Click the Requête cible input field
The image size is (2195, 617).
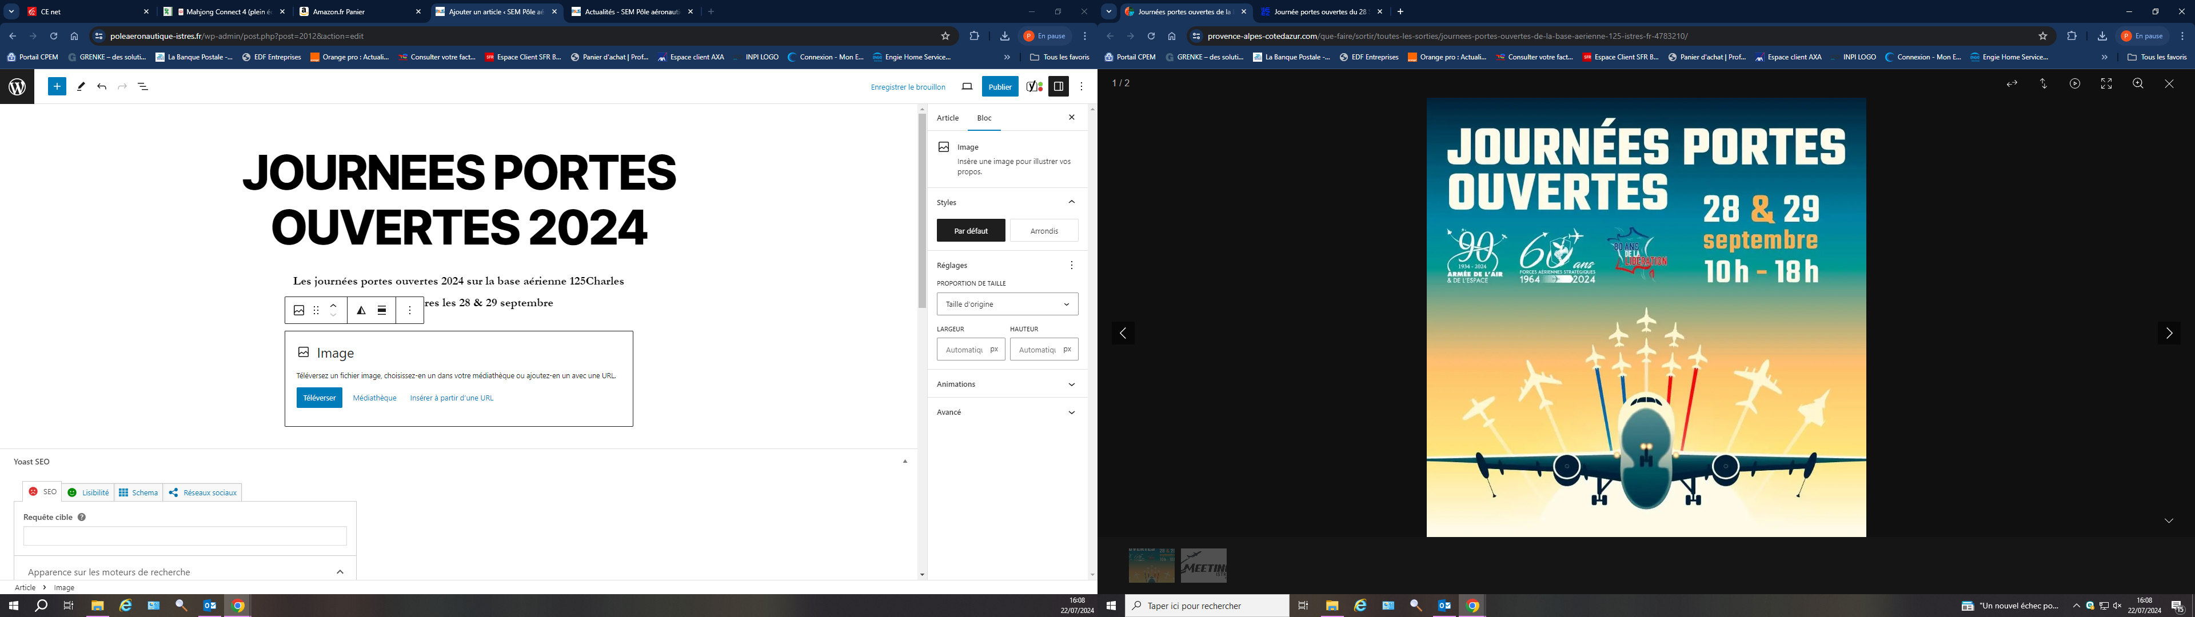click(185, 536)
